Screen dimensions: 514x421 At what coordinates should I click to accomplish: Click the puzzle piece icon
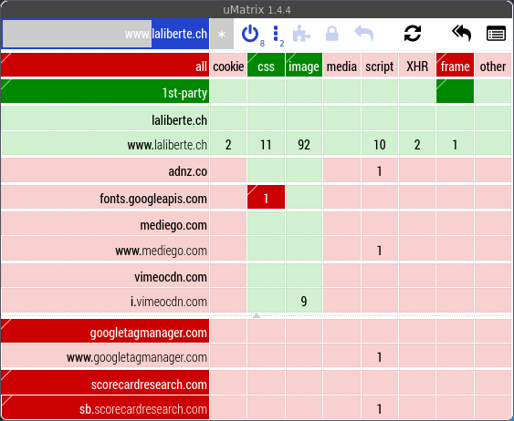click(x=301, y=34)
